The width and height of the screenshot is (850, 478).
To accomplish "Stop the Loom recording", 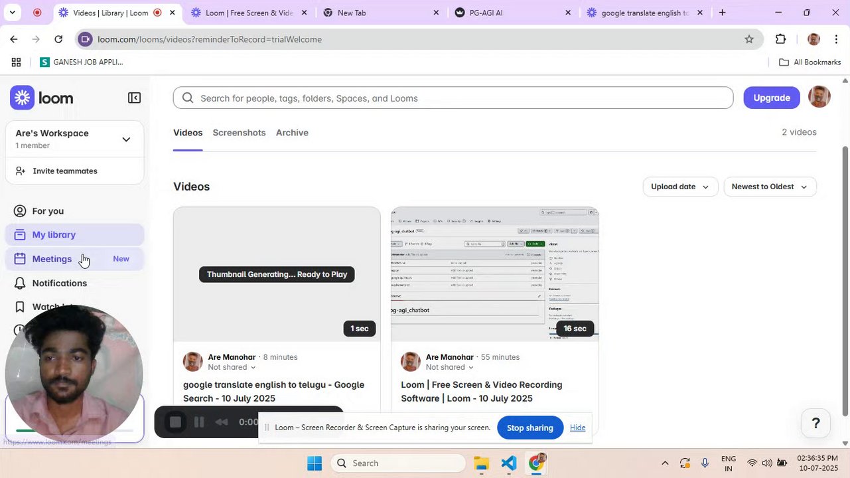I will [175, 422].
